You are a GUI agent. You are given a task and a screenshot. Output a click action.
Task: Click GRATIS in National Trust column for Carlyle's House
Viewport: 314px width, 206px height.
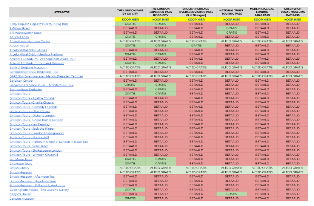[232, 194]
